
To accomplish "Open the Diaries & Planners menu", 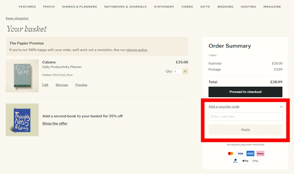I will 79,6.
